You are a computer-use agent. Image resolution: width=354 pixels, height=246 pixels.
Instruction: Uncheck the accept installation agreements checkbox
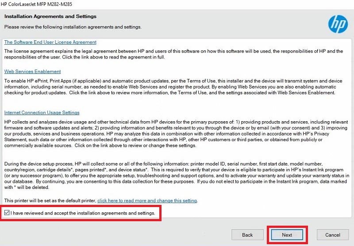click(x=7, y=213)
